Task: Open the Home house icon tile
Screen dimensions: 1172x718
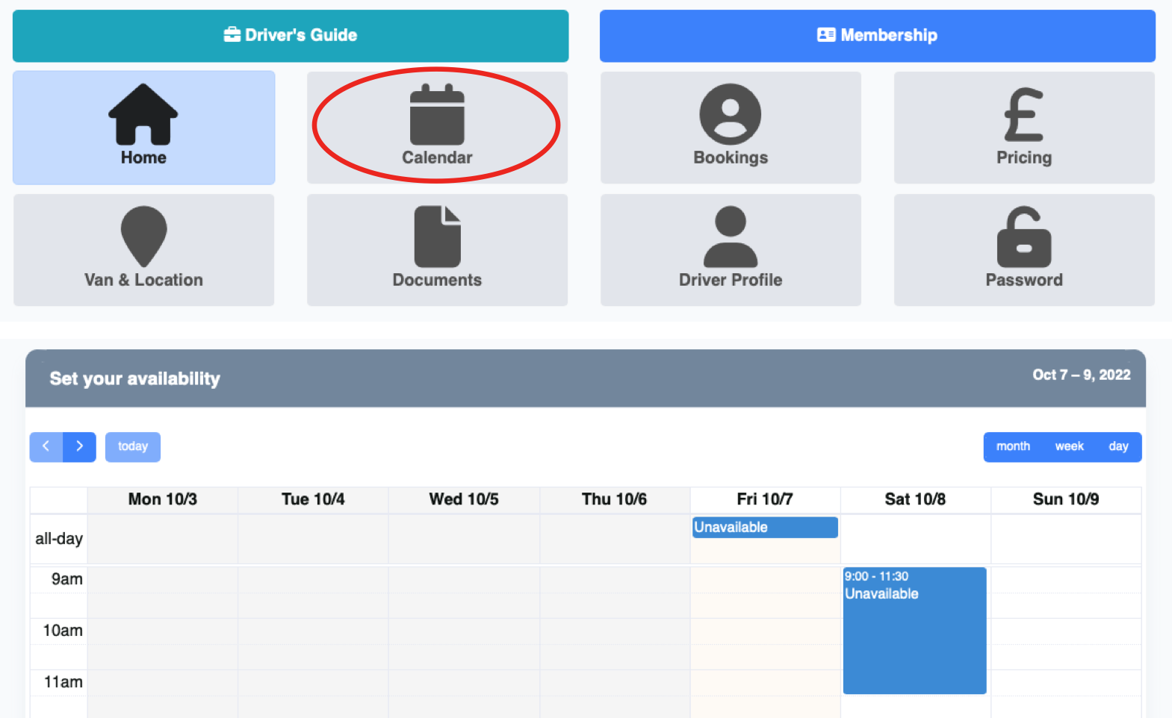Action: coord(143,127)
